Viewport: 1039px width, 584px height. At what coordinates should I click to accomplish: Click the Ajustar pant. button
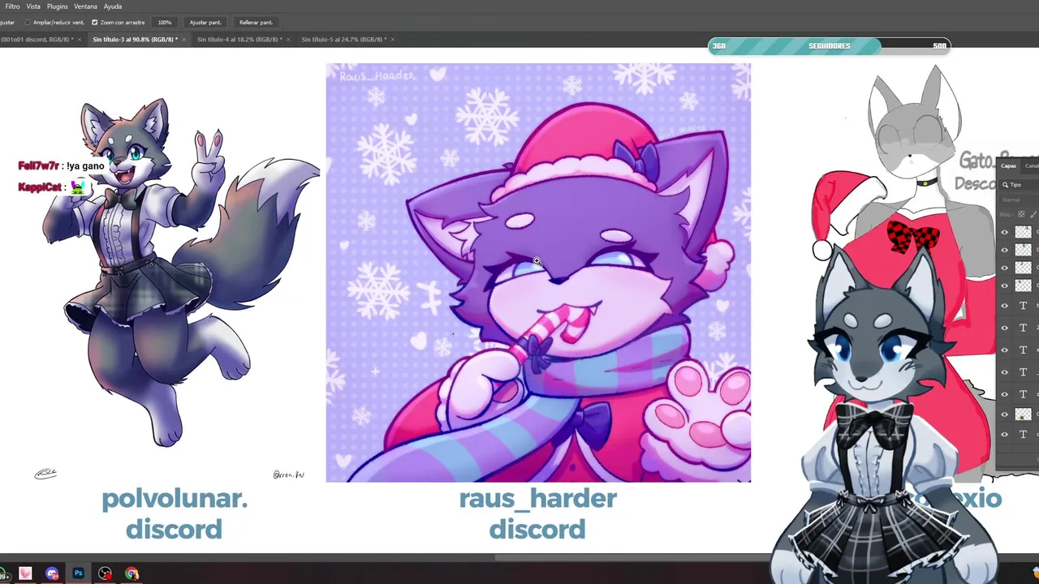(205, 23)
